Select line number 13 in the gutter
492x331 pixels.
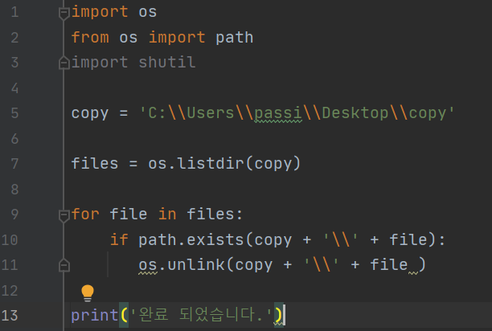click(10, 315)
